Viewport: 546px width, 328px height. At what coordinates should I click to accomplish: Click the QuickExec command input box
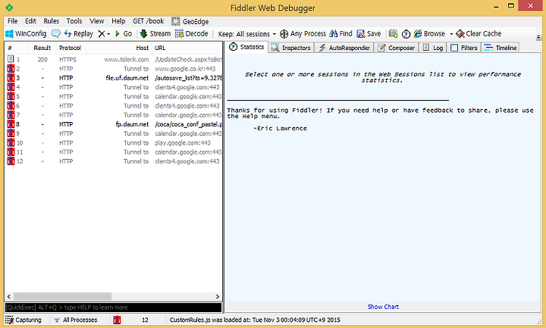(113, 308)
